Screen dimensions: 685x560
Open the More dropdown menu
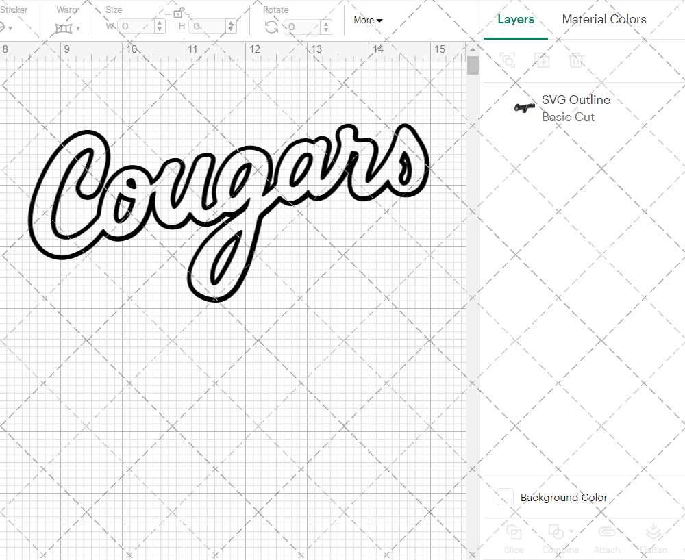click(x=368, y=20)
